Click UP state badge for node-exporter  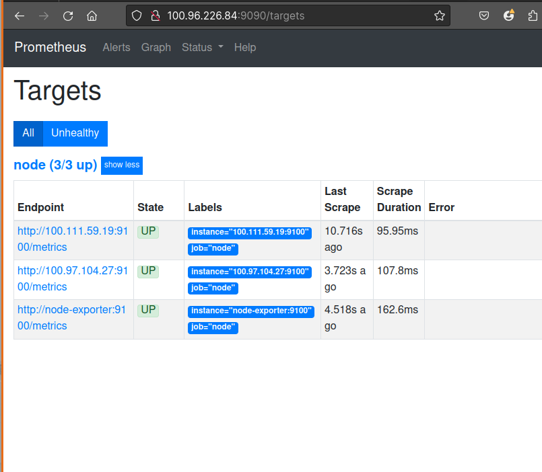(148, 310)
